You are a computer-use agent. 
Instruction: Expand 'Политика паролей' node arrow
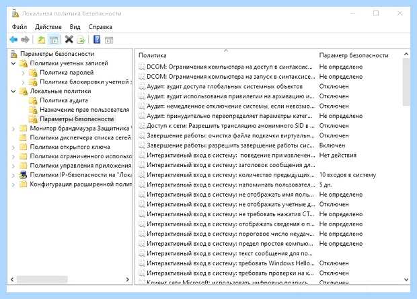coord(23,73)
